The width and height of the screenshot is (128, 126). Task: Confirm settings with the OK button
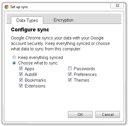pyautogui.click(x=80, y=114)
